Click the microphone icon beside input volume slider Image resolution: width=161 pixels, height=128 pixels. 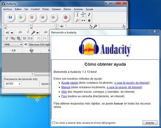95,26
